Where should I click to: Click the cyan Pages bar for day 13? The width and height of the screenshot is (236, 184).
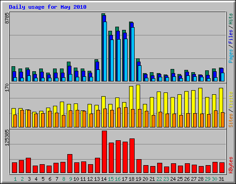pos(98,75)
